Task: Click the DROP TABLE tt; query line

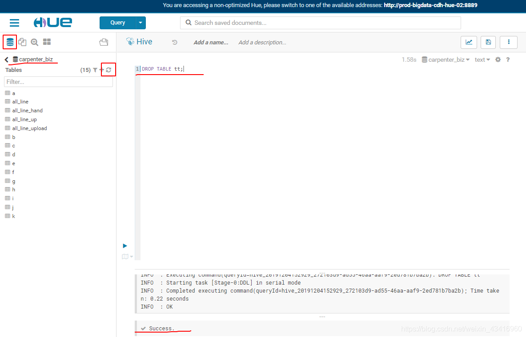Action: click(x=163, y=69)
